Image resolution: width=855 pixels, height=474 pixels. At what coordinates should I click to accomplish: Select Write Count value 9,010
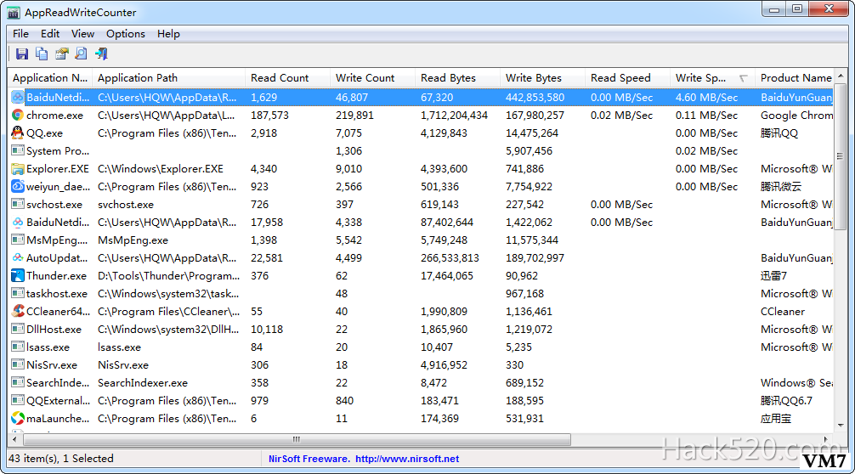[348, 169]
